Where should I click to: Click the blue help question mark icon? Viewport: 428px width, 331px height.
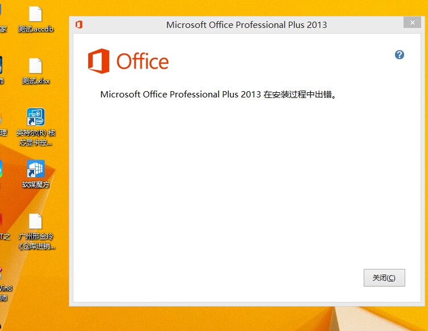pos(400,55)
